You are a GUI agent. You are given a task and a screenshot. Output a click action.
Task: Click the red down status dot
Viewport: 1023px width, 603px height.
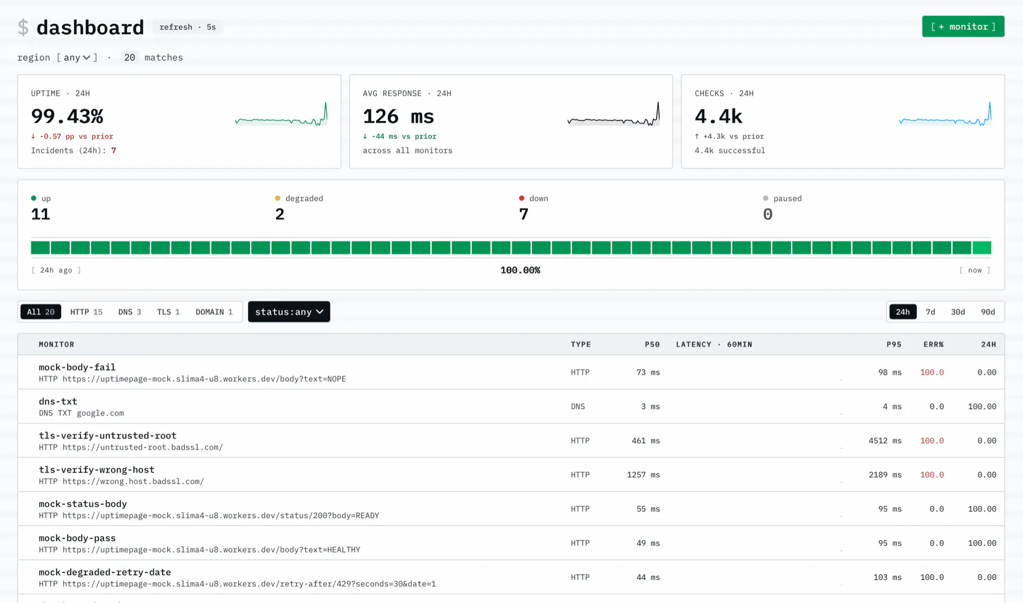click(x=521, y=198)
